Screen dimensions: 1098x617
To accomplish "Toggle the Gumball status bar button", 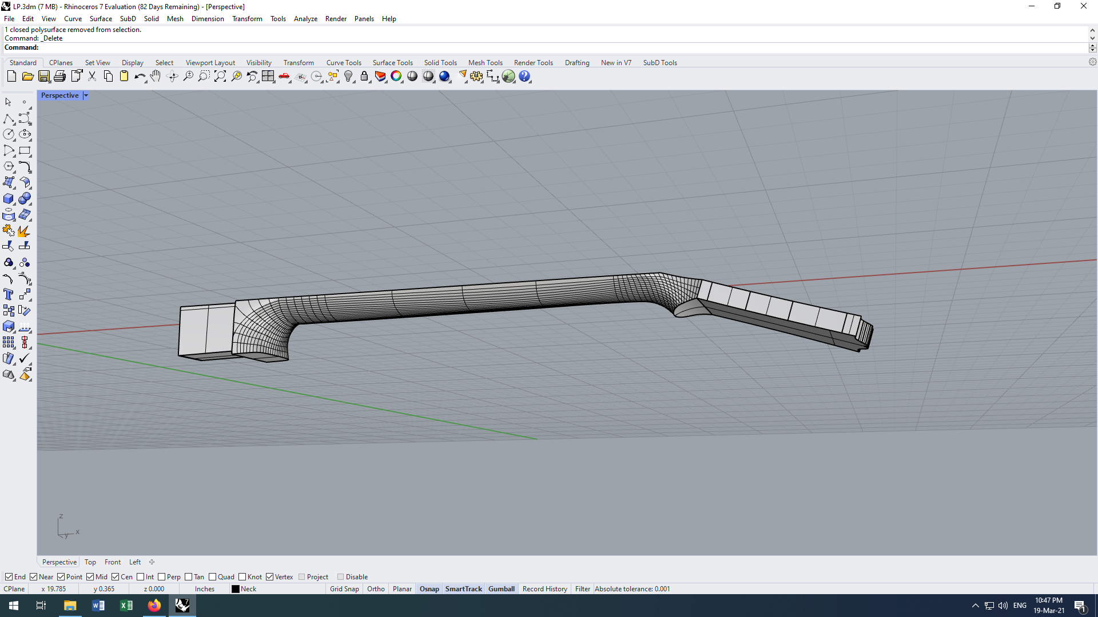I will click(x=501, y=589).
